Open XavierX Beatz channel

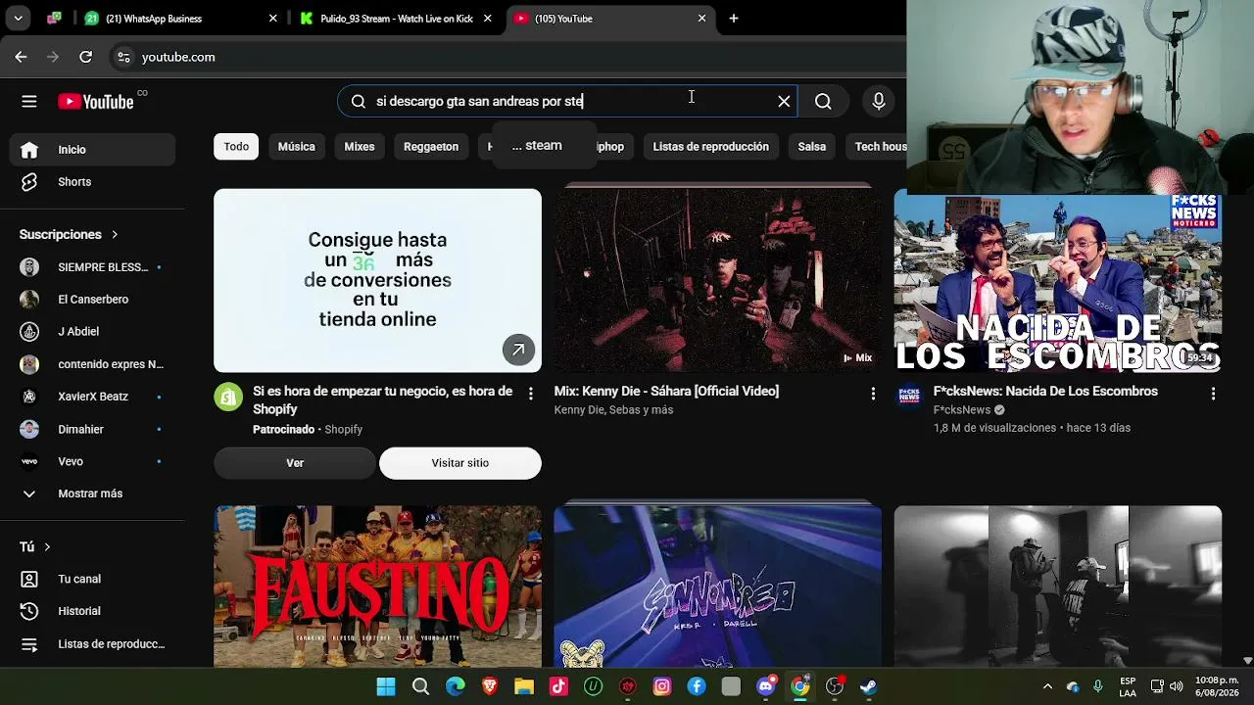(92, 397)
